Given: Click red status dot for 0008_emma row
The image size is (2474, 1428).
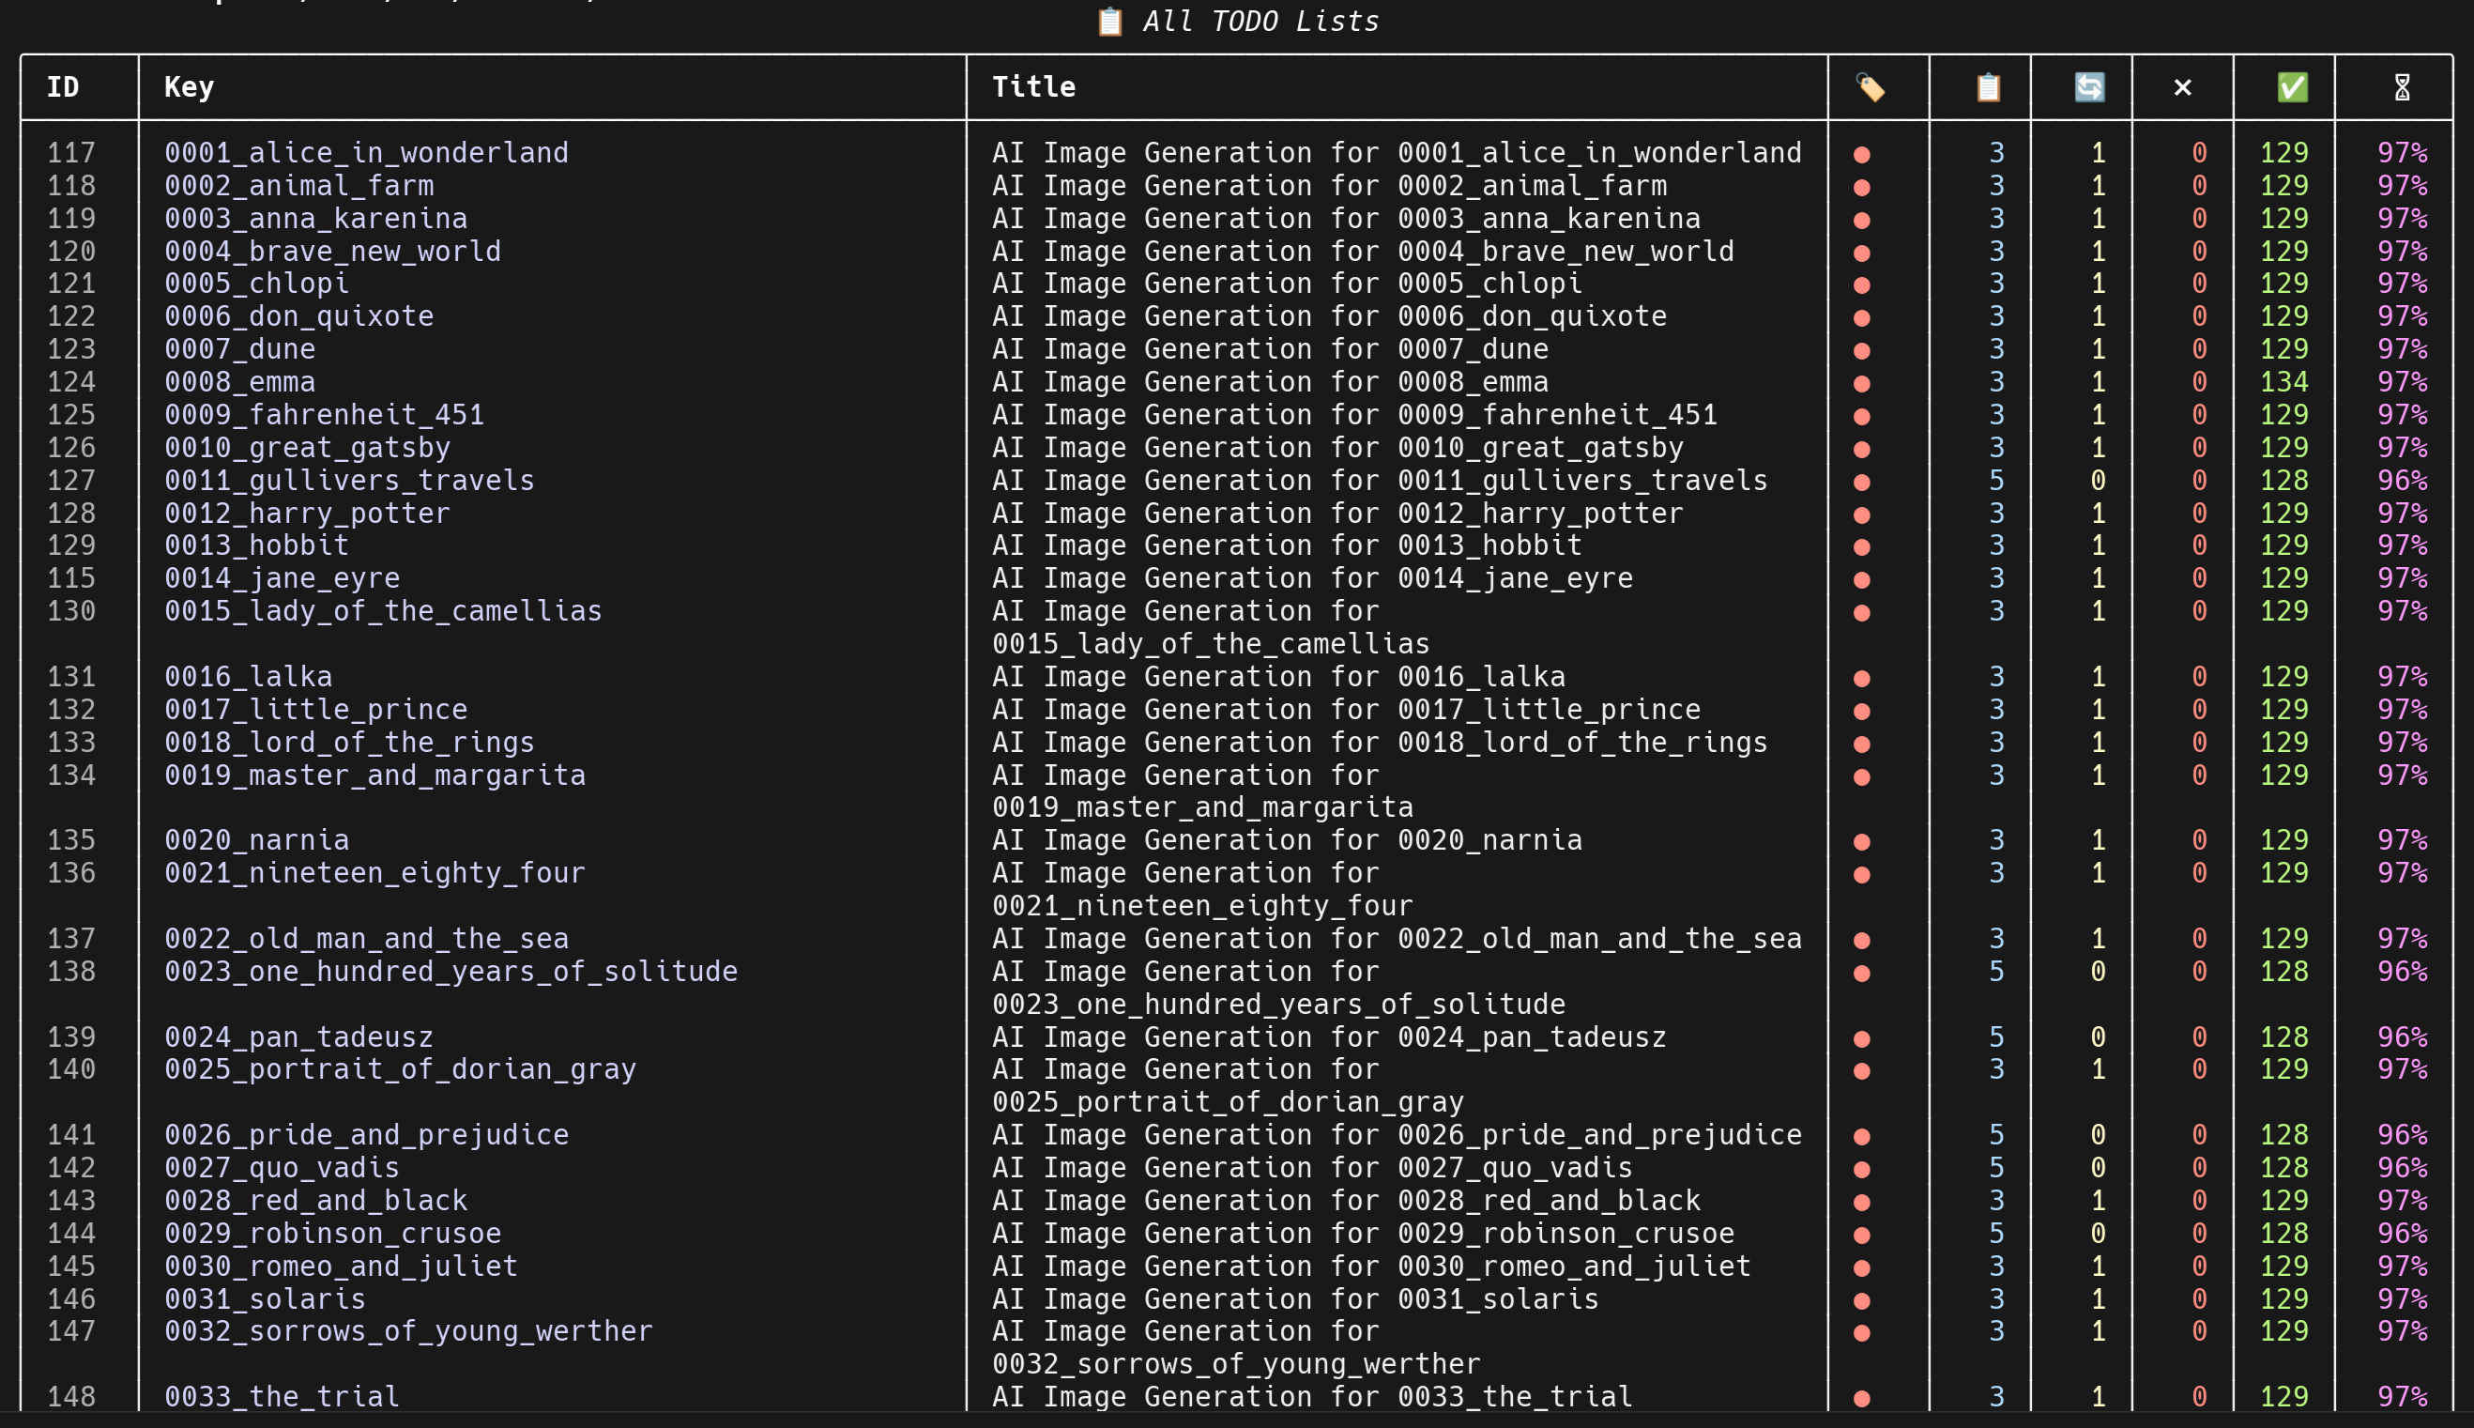Looking at the screenshot, I should 1861,383.
